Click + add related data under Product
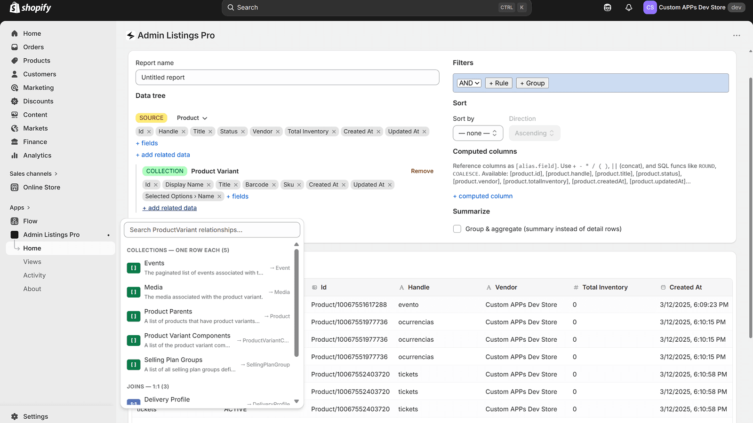 point(163,155)
